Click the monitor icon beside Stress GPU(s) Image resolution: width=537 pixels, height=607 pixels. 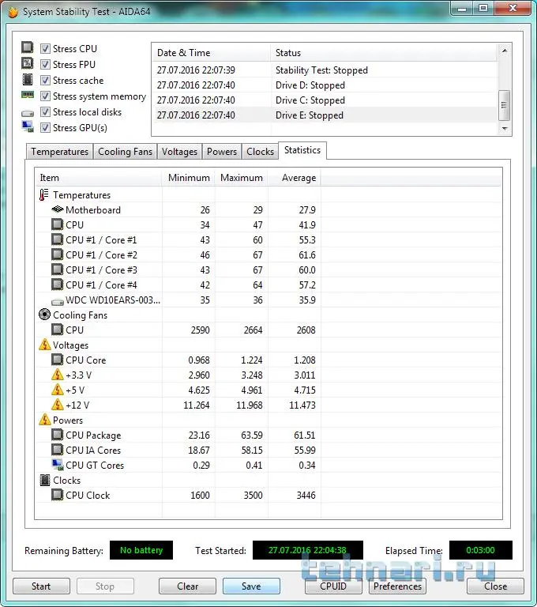(x=28, y=126)
